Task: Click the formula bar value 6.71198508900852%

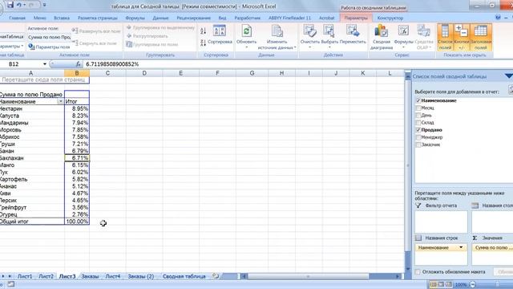Action: 112,64
